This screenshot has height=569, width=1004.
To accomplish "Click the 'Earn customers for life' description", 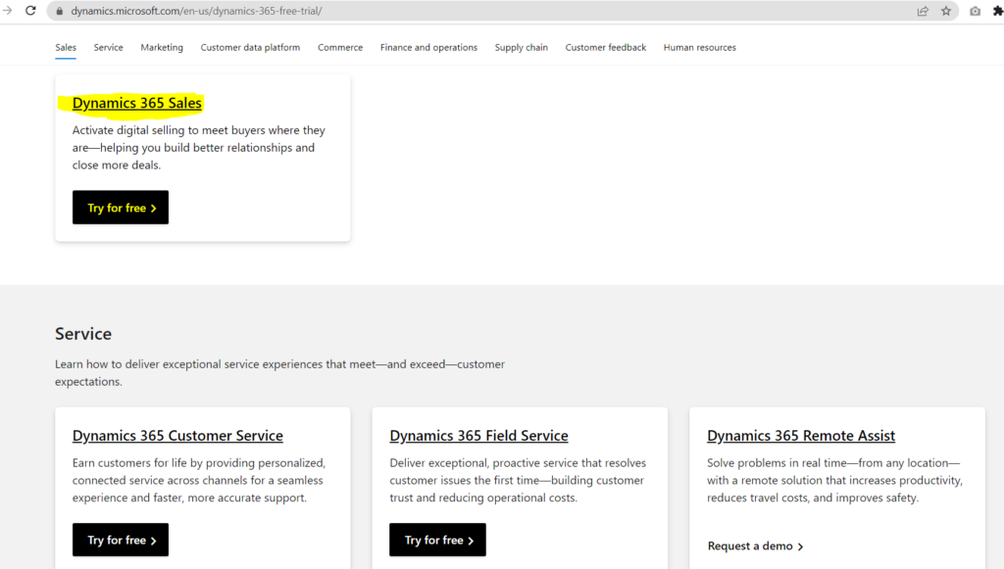I will tap(199, 480).
